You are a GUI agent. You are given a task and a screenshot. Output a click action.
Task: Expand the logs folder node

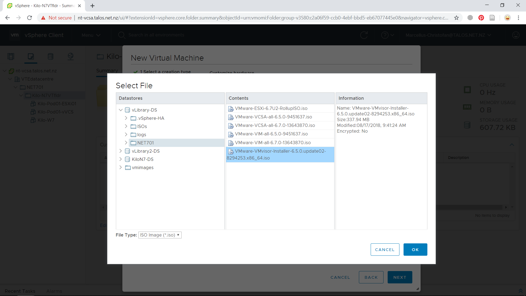pos(126,135)
